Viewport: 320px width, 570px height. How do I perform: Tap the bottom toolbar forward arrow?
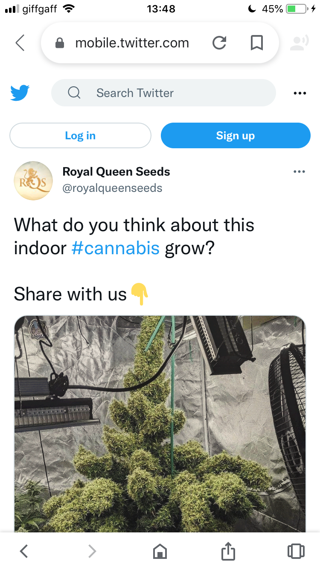click(92, 551)
